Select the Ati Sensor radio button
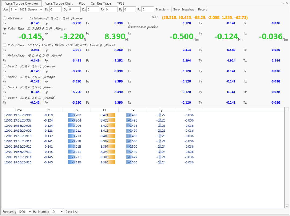The width and height of the screenshot is (290, 216). pyautogui.click(x=5, y=18)
